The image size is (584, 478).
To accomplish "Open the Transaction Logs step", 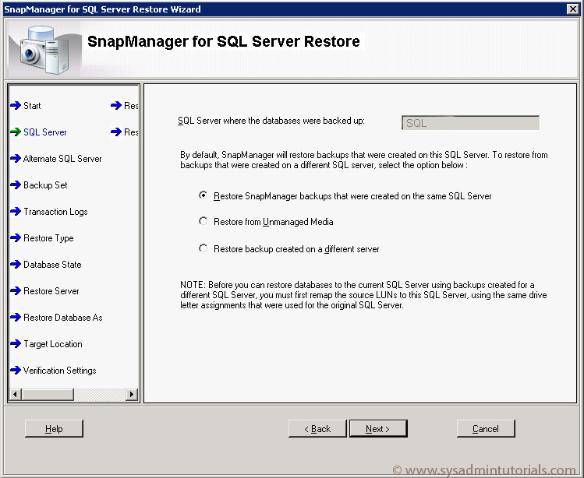I will (x=55, y=212).
